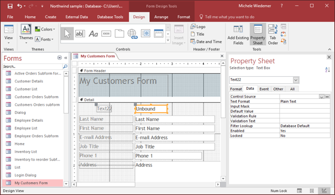Image resolution: width=335 pixels, height=195 pixels.
Task: Switch to Database Tools tab
Action: pos(110,17)
